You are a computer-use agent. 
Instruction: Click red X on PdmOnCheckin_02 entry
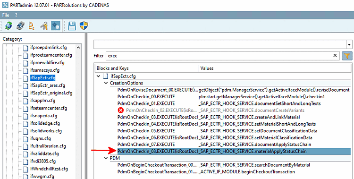point(121,111)
